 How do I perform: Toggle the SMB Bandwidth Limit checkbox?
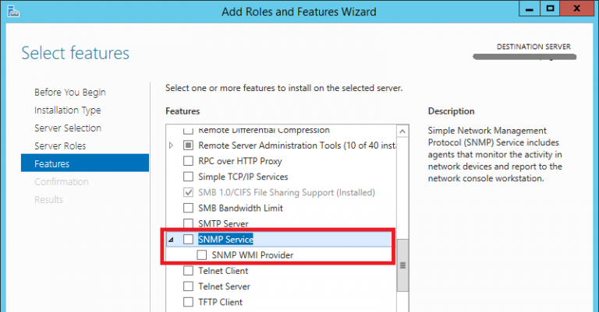point(187,208)
